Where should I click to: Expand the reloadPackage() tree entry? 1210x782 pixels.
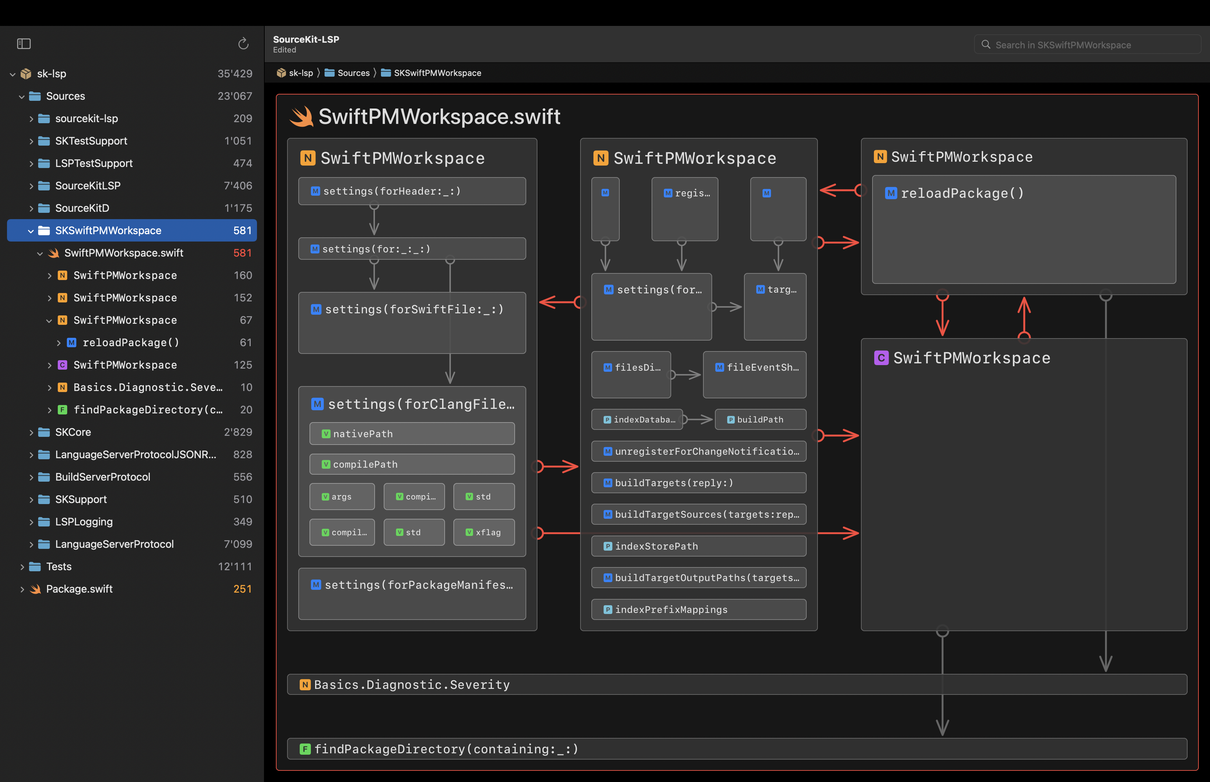[58, 343]
